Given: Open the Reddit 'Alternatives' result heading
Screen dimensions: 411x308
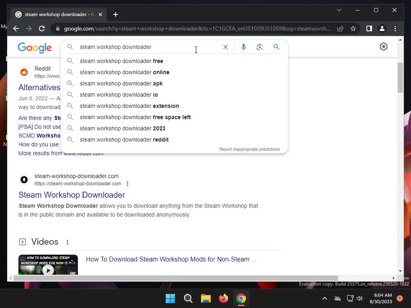Looking at the screenshot, I should click(39, 87).
